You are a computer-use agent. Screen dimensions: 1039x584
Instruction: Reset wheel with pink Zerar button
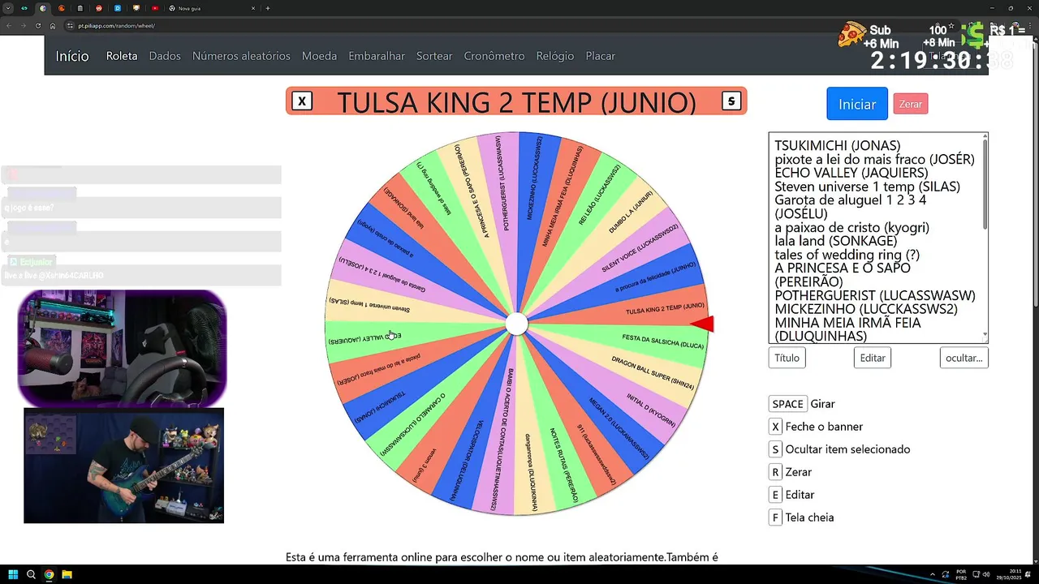coord(911,104)
